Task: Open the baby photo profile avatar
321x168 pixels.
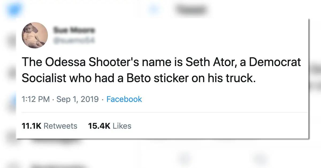Action: 35,35
